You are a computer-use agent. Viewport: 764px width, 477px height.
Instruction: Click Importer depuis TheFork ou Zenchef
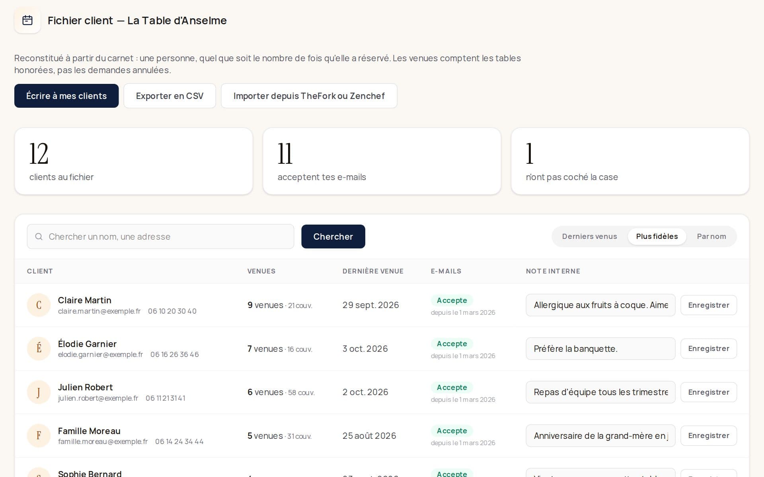click(x=309, y=96)
